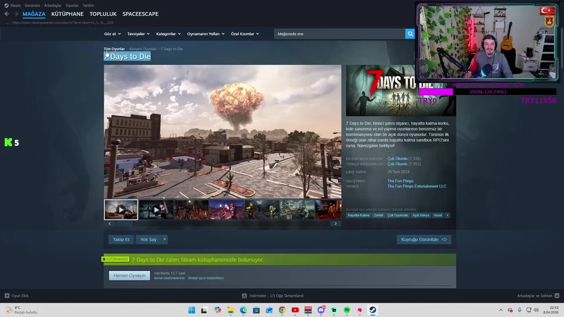564x317 pixels.
Task: Go forward with the navigation forward arrow
Action: point(16,14)
